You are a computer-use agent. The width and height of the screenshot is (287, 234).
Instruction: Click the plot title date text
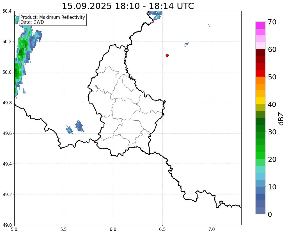pos(128,6)
